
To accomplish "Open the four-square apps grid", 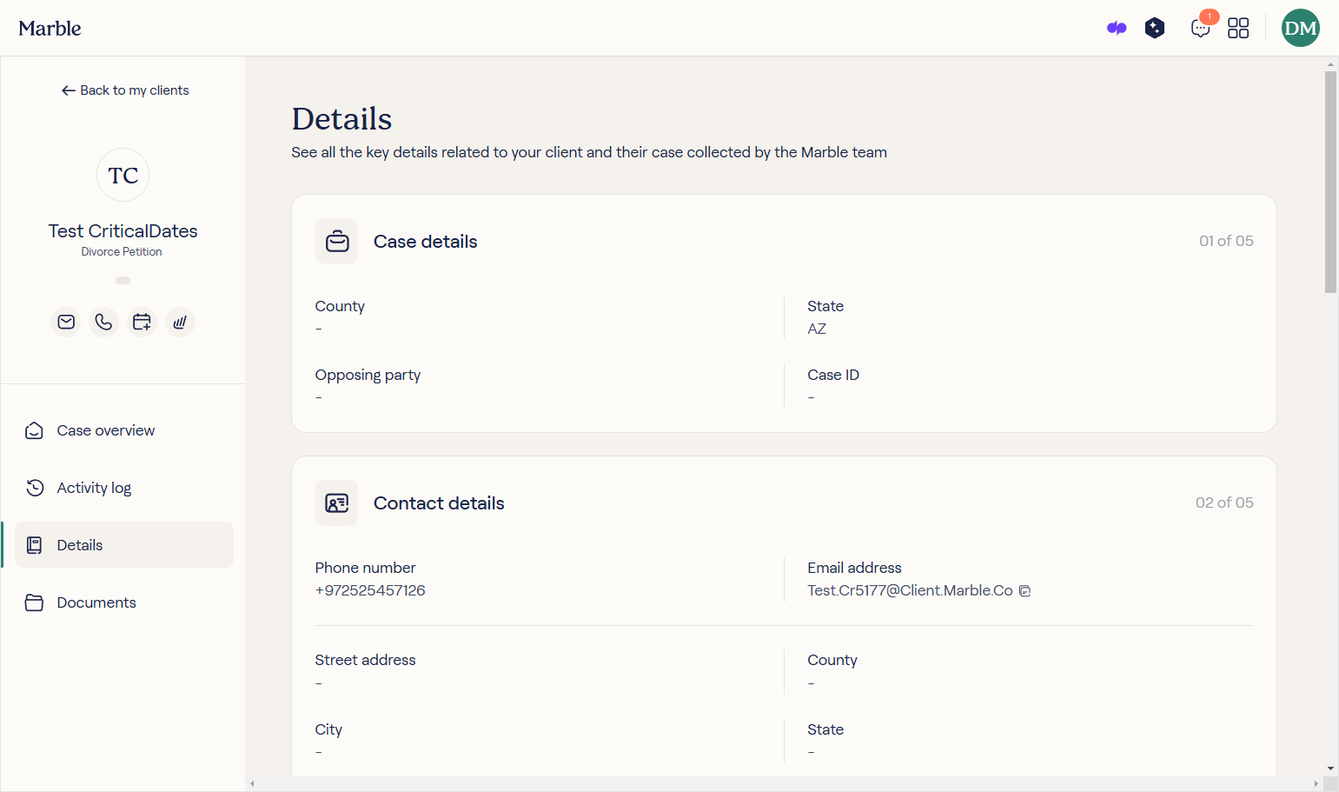I will (1238, 29).
